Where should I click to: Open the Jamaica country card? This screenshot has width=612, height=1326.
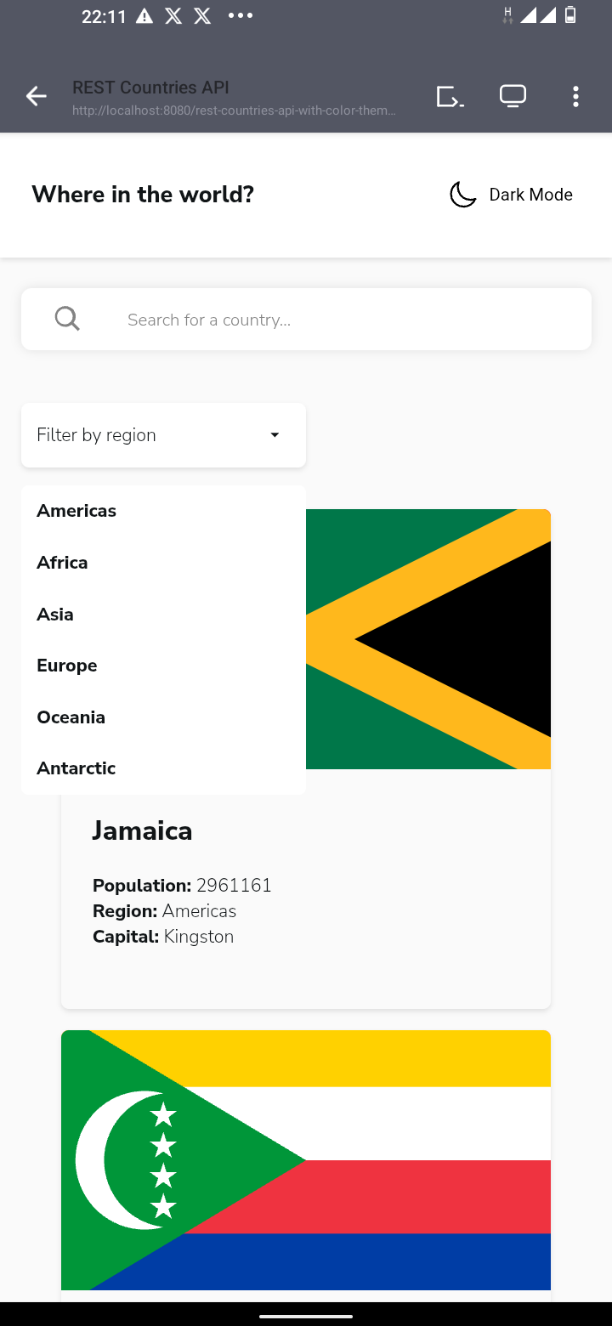pyautogui.click(x=306, y=892)
